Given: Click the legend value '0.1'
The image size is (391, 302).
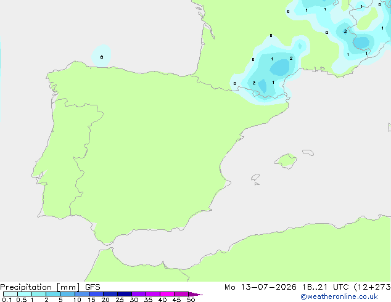Looking at the screenshot, I should point(7,300).
